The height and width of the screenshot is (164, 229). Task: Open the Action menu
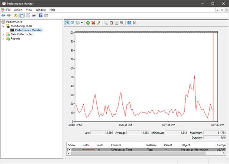click(x=18, y=10)
